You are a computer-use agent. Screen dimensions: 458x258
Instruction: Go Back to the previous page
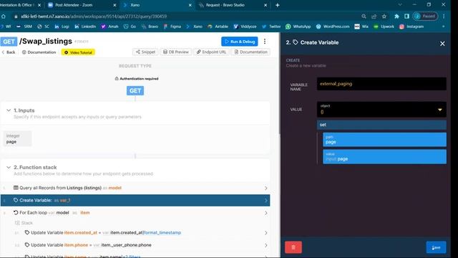pyautogui.click(x=9, y=52)
